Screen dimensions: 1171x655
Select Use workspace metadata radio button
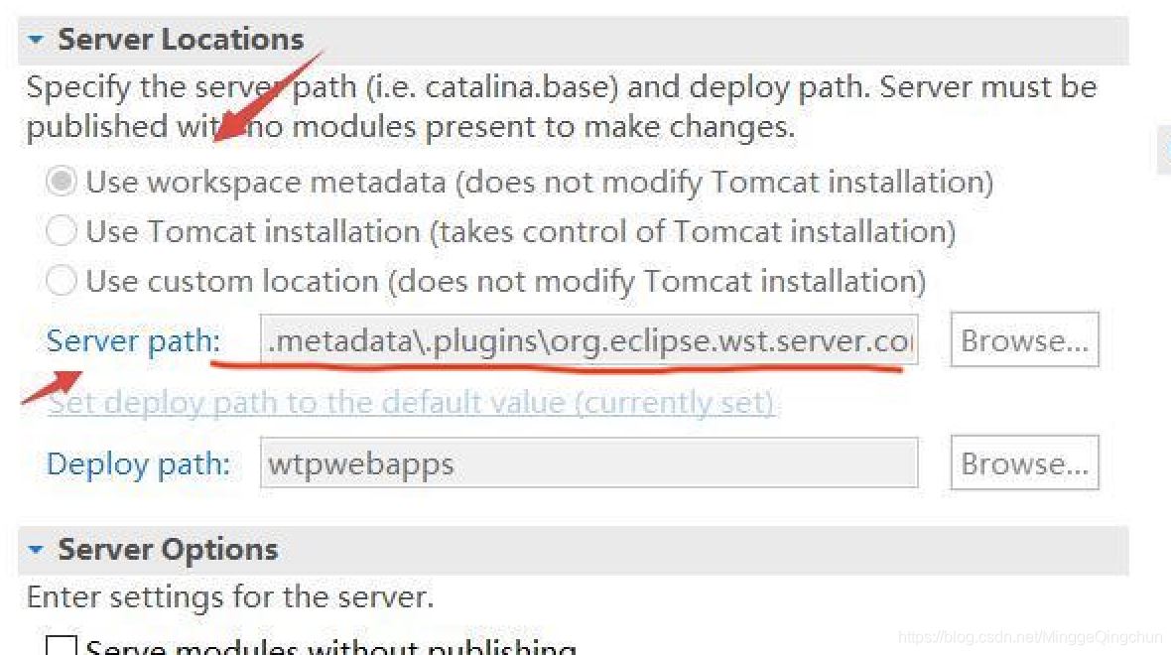point(62,182)
